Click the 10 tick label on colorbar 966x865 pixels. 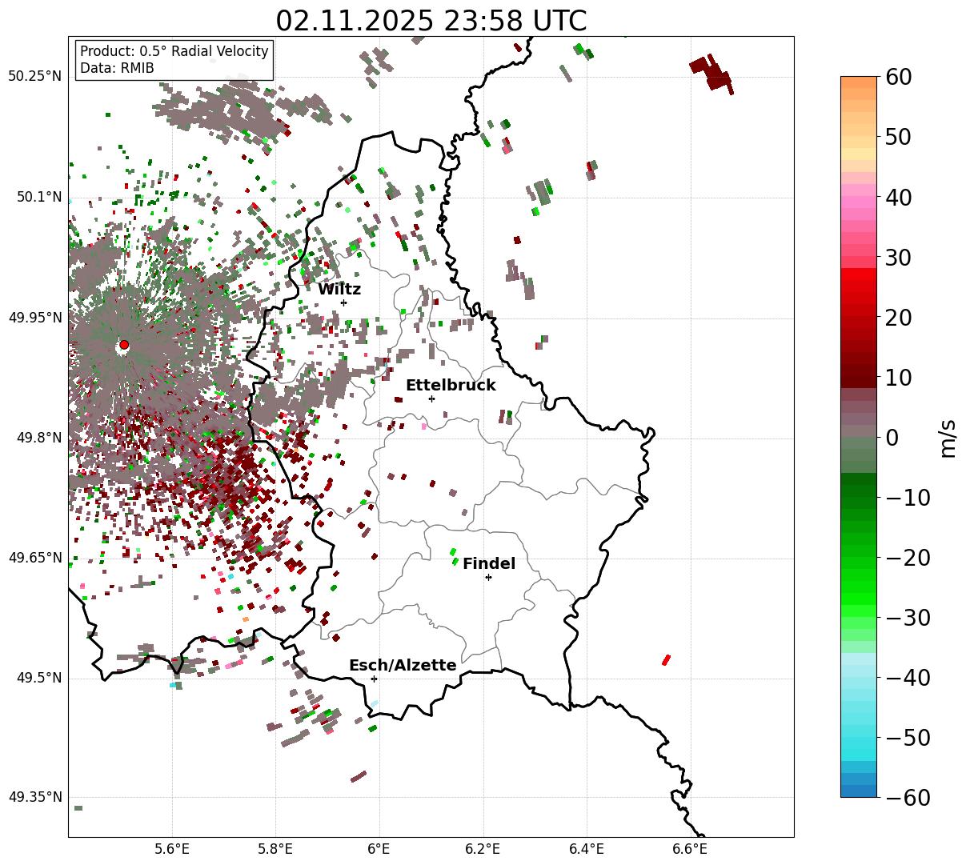(898, 377)
